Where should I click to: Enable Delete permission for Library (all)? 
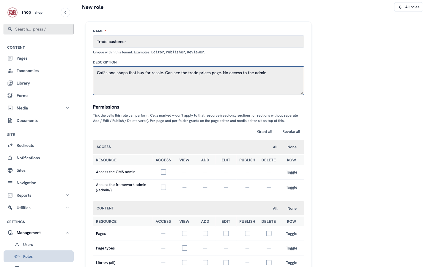click(x=269, y=263)
